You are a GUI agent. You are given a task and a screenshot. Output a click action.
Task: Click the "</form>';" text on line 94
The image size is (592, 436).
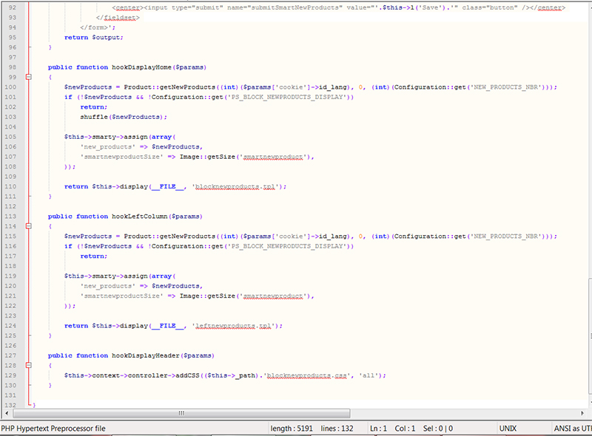pos(98,27)
